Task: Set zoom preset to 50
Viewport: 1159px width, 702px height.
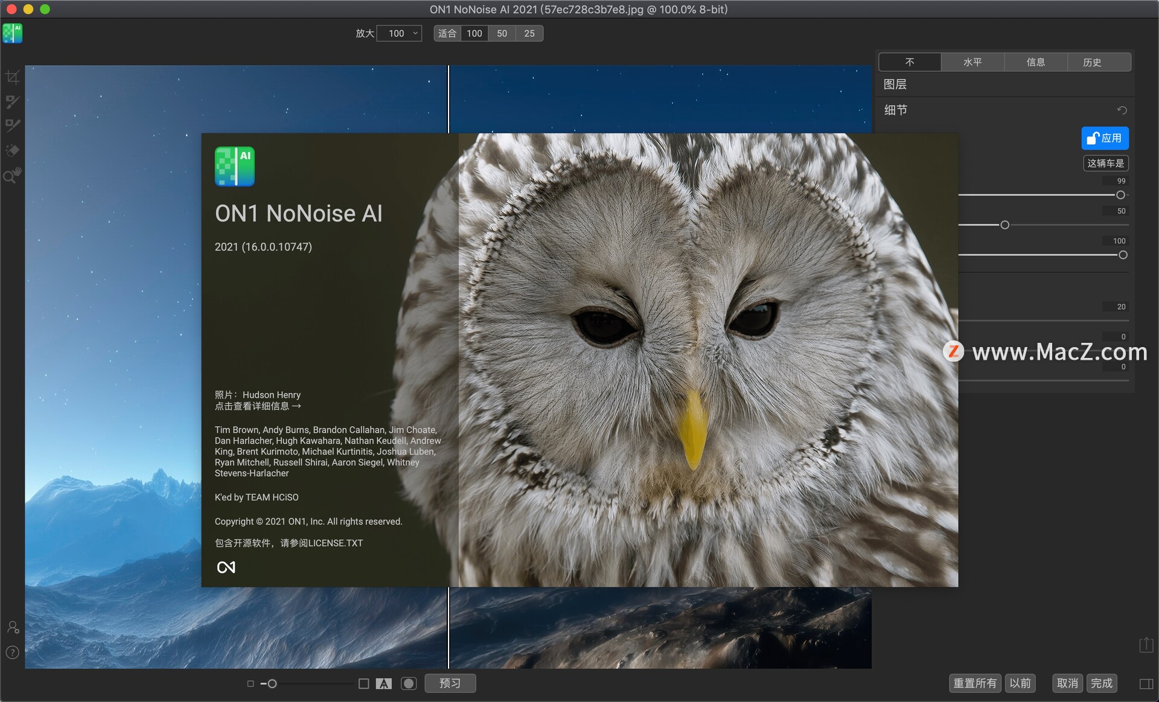Action: (x=502, y=33)
